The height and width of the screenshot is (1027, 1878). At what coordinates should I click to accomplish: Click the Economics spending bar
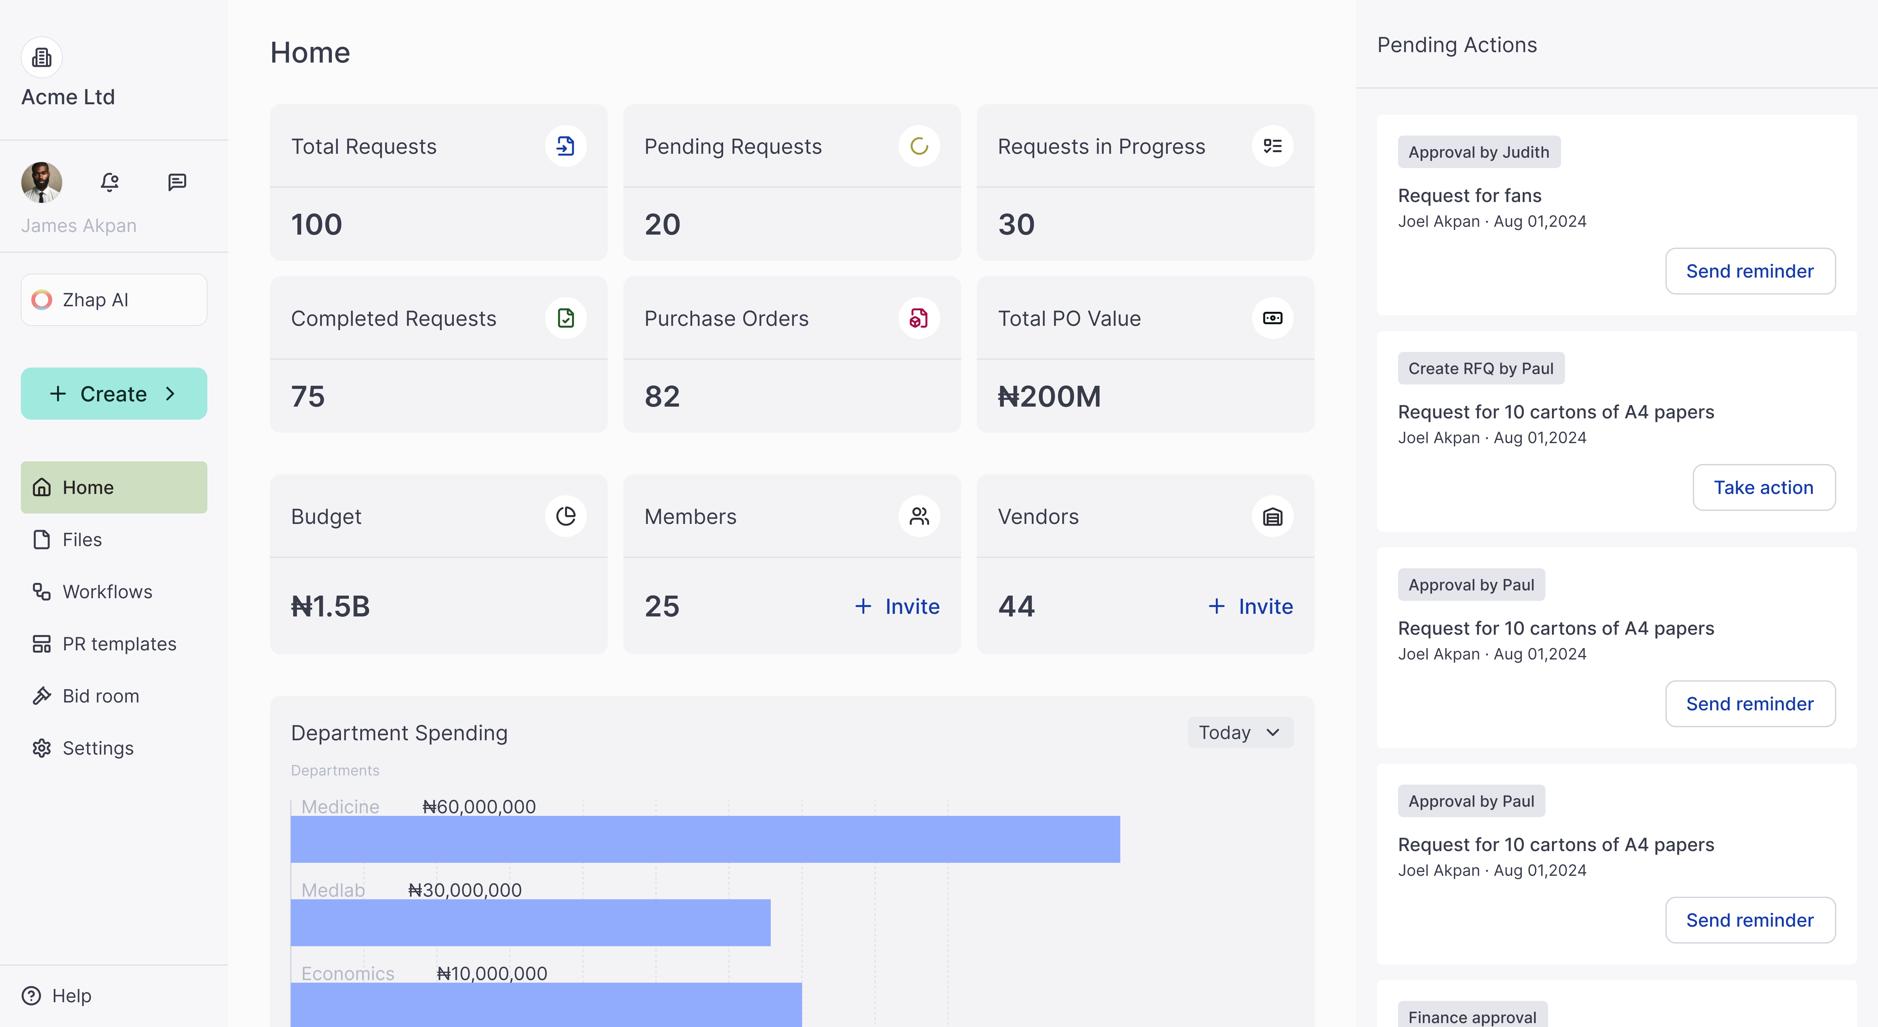(546, 1005)
